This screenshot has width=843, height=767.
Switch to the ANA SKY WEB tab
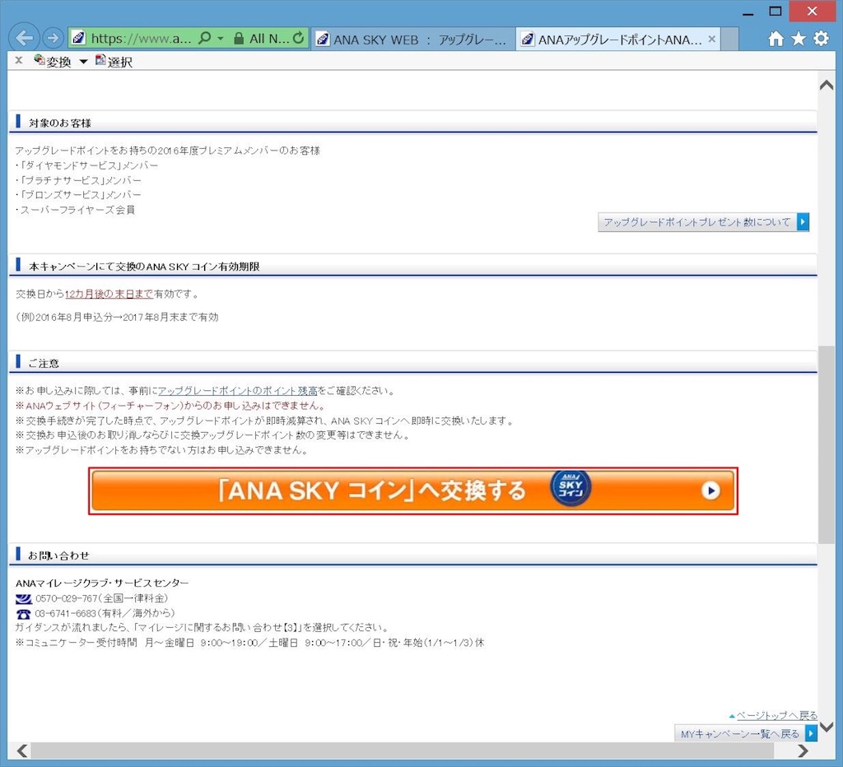pos(412,40)
